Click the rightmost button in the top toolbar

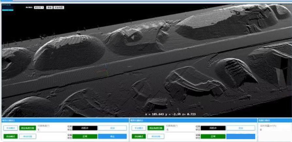point(59,7)
